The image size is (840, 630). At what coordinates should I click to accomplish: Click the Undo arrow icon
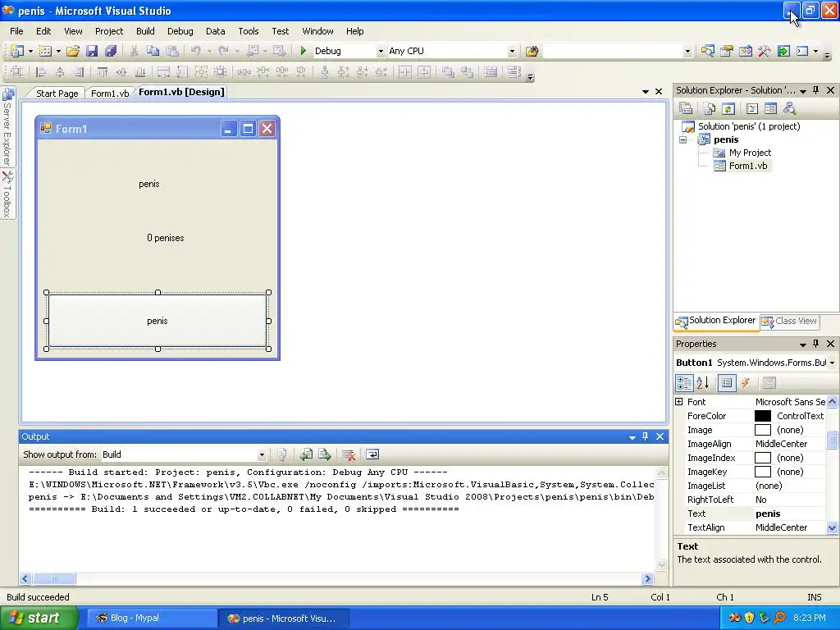[195, 51]
